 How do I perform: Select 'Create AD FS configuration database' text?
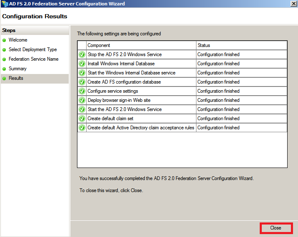click(x=124, y=82)
